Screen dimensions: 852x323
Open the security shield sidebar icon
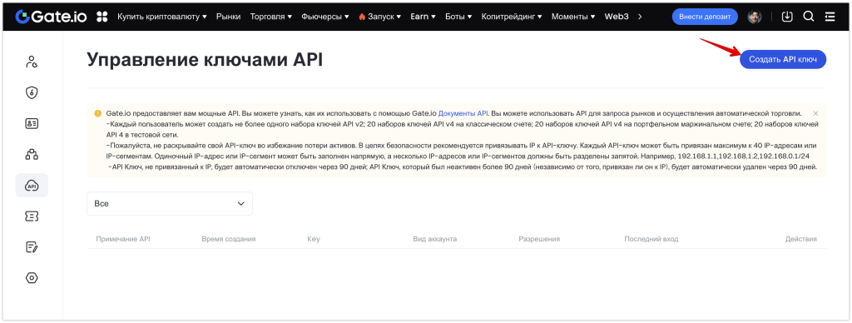pos(32,92)
